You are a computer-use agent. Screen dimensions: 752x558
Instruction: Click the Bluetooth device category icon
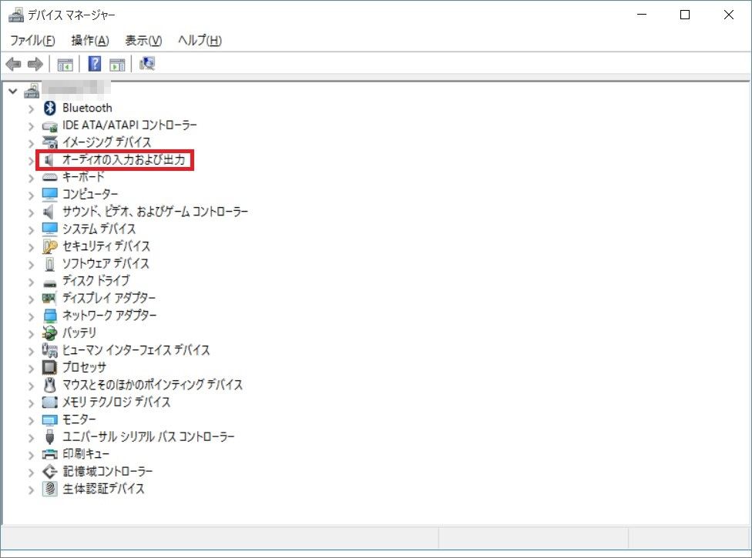coord(50,108)
